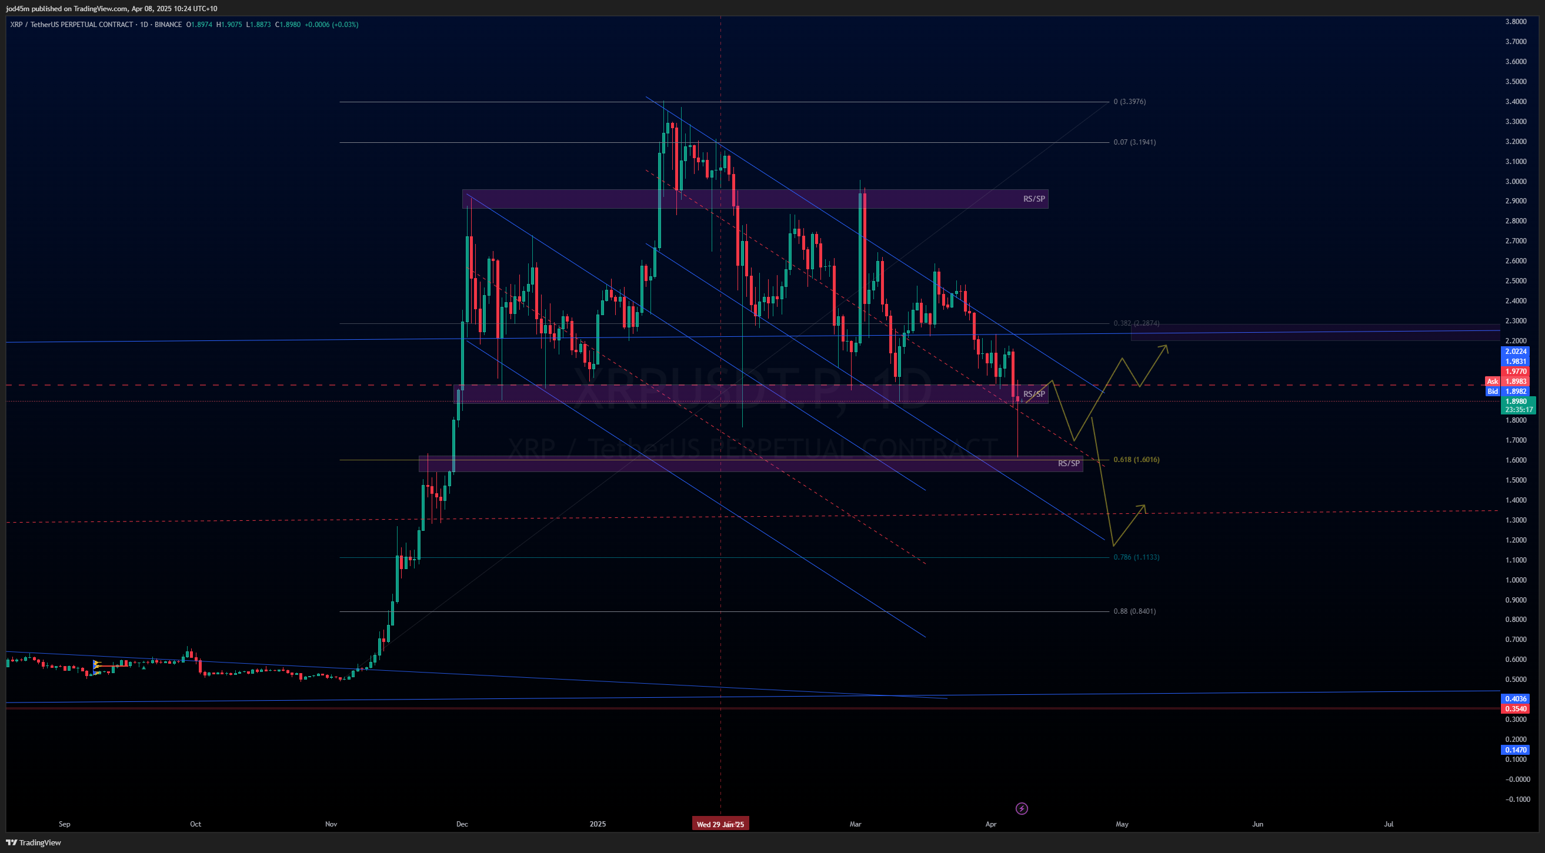Click the XRP / TetherUS PERPETUAL CONTRACT title
Viewport: 1545px width, 853px height.
tap(71, 25)
